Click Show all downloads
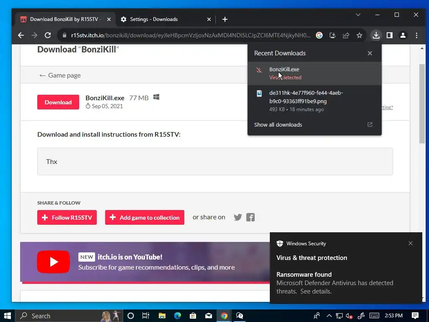This screenshot has width=429, height=322. [278, 125]
